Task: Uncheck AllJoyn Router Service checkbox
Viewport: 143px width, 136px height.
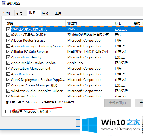Action: [x=8, y=40]
